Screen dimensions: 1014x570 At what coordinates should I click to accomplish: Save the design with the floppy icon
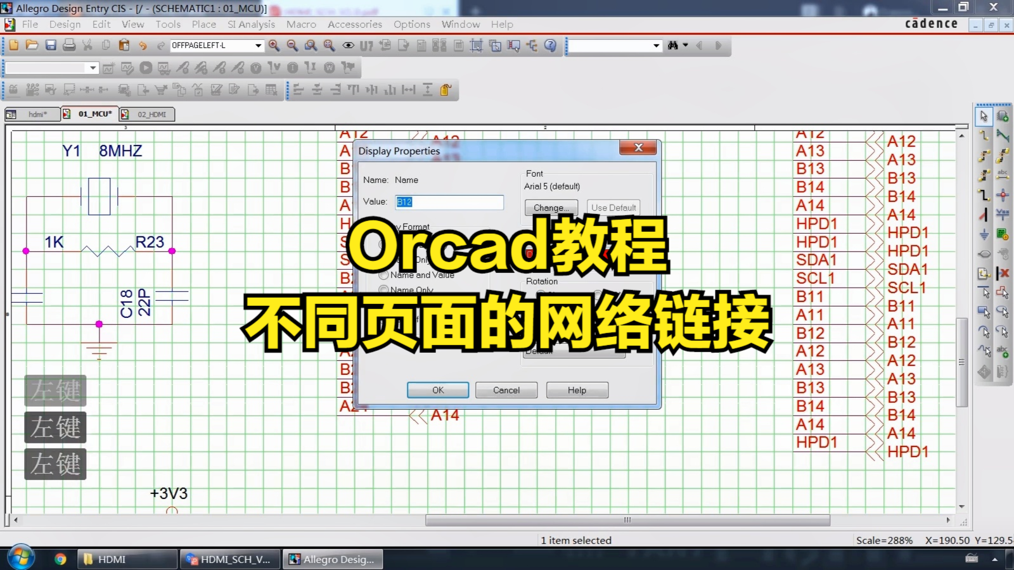coord(51,46)
